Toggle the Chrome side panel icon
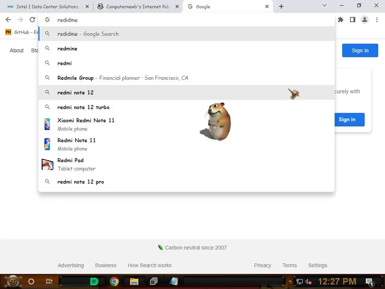Screen dimensions: 385x289 [x=353, y=20]
